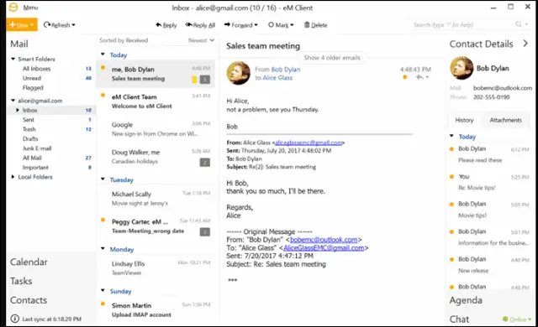Switch to the Attachments tab

click(x=505, y=120)
